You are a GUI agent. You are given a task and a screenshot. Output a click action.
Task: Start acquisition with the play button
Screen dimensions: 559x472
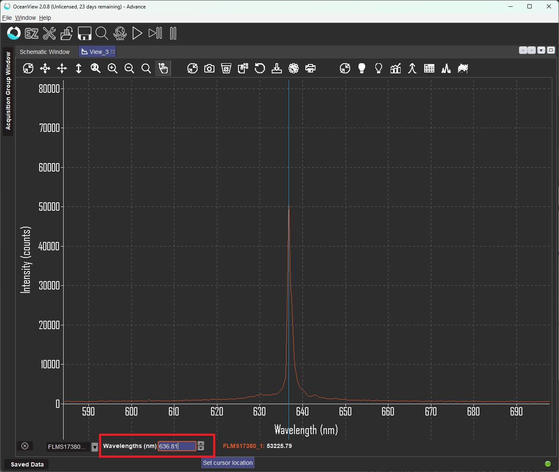point(137,33)
